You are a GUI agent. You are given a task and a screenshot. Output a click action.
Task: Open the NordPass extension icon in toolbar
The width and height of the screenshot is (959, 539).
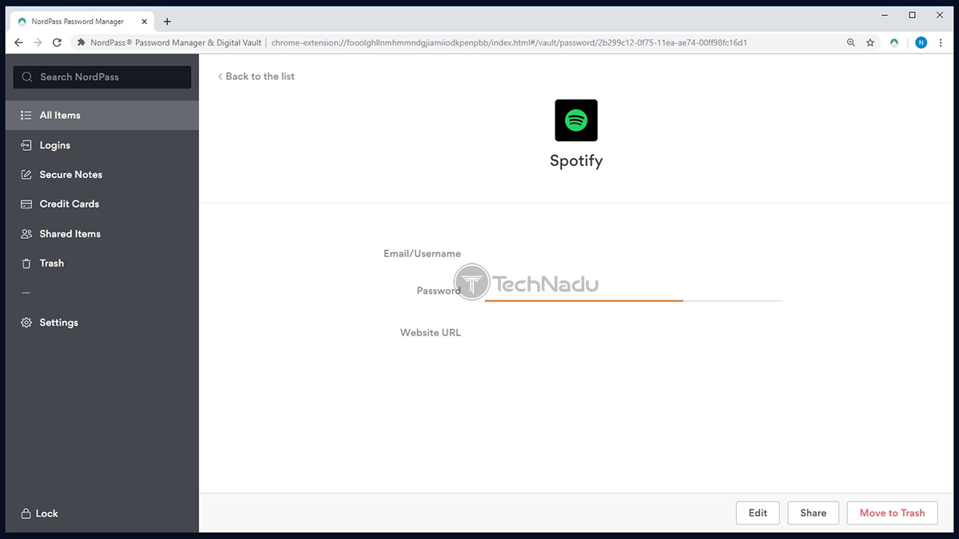point(894,43)
